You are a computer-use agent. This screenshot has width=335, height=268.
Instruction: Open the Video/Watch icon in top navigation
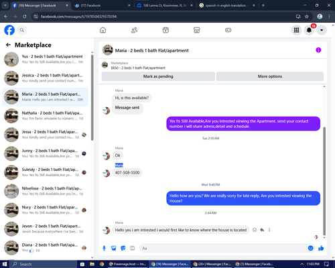(165, 30)
